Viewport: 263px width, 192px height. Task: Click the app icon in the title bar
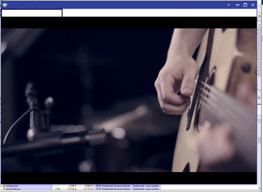coord(4,5)
